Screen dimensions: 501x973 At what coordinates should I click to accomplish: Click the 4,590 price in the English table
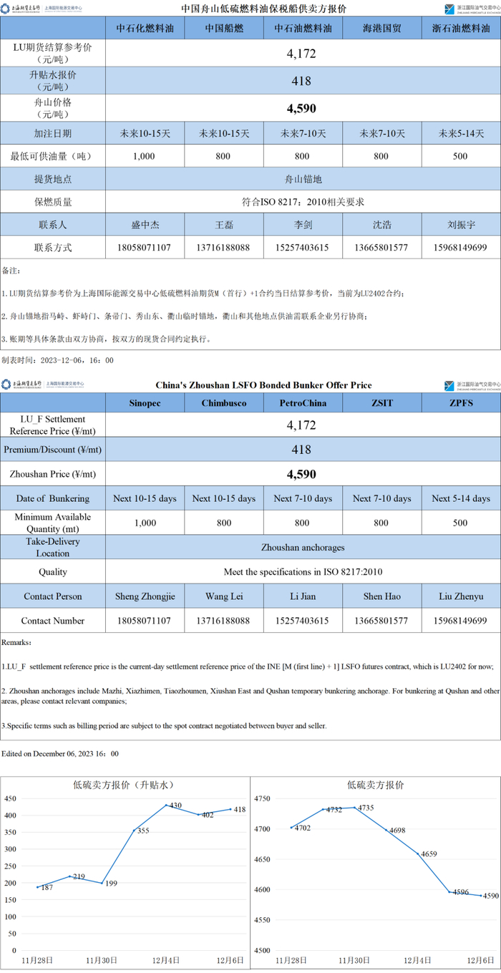(x=301, y=474)
